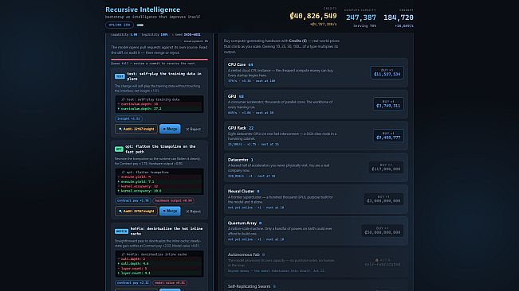
Task: Click the OPT tag on trampoline commit
Action: [x=119, y=149]
